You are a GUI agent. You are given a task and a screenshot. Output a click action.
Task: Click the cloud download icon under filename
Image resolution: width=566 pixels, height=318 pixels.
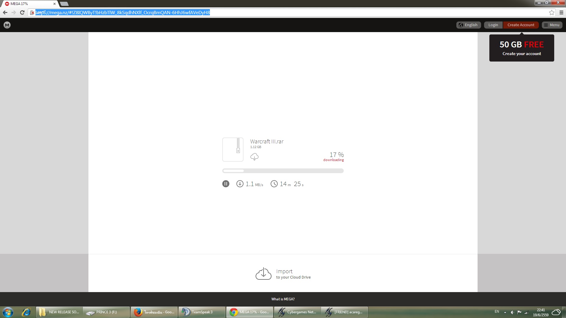coord(254,157)
